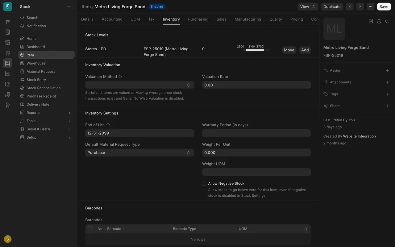The image size is (395, 247).
Task: Open the shopping cart module in left rail
Action: click(x=8, y=53)
